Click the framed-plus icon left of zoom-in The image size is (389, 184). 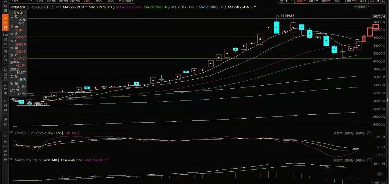click(x=281, y=1)
